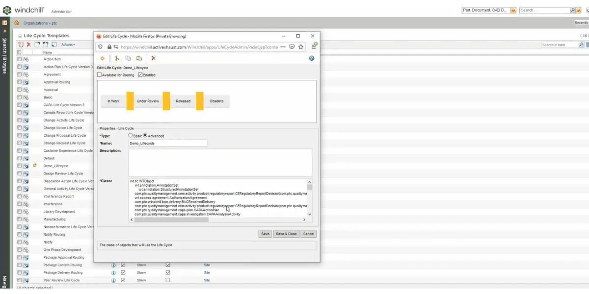Select wt.access.agreement.AuthorizationAgreement class

(171, 197)
